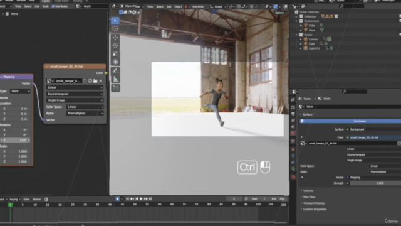Open Single Image source dropdown in node
The image size is (401, 226).
coord(75,100)
